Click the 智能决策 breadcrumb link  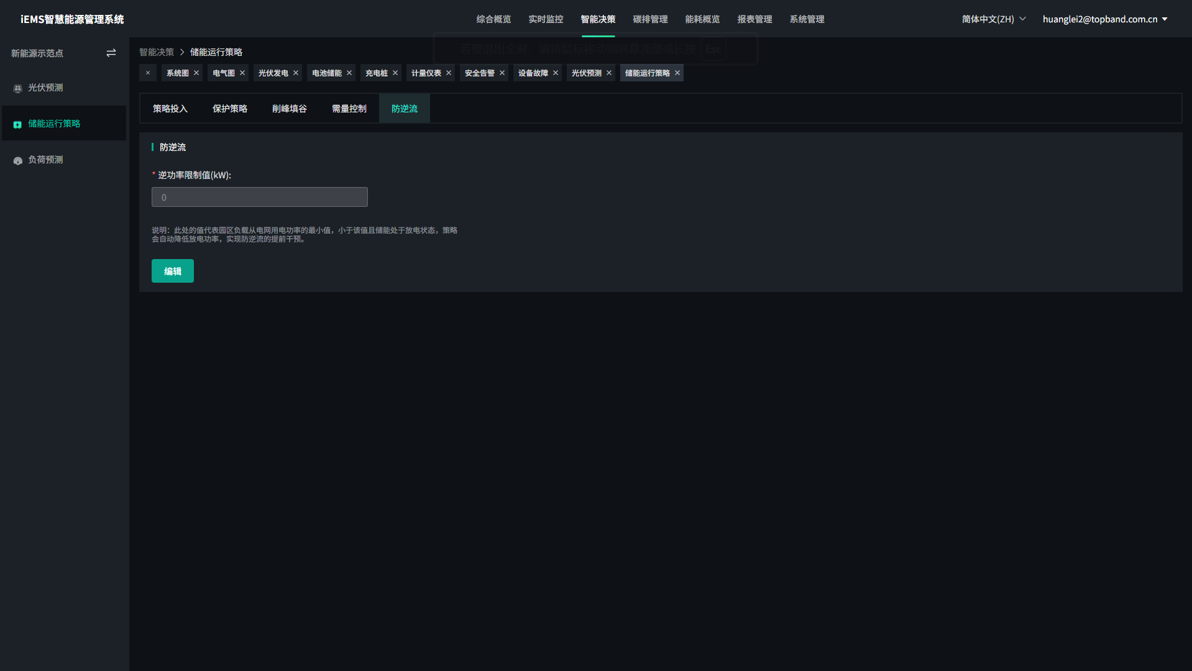point(157,52)
